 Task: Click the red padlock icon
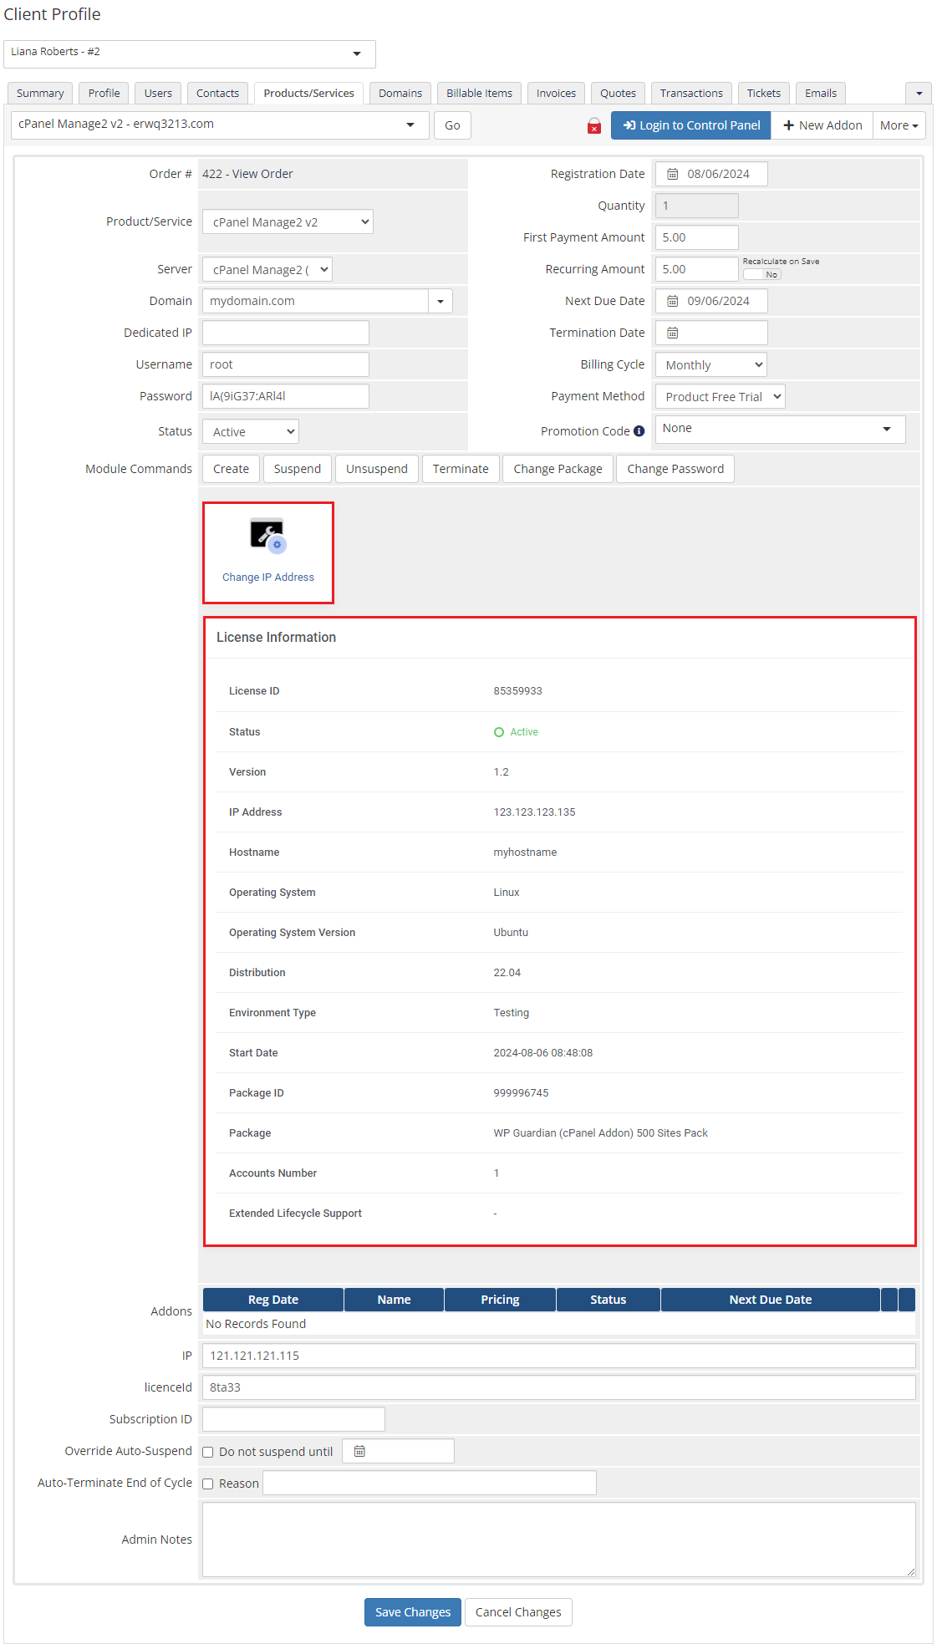click(x=594, y=126)
